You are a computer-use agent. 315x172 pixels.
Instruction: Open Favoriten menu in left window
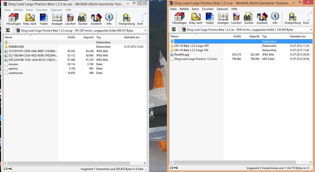(x=42, y=10)
